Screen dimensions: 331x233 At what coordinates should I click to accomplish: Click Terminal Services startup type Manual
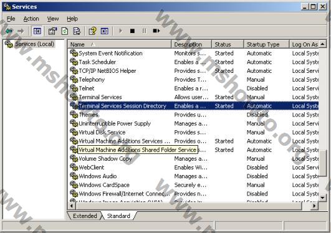pyautogui.click(x=256, y=97)
